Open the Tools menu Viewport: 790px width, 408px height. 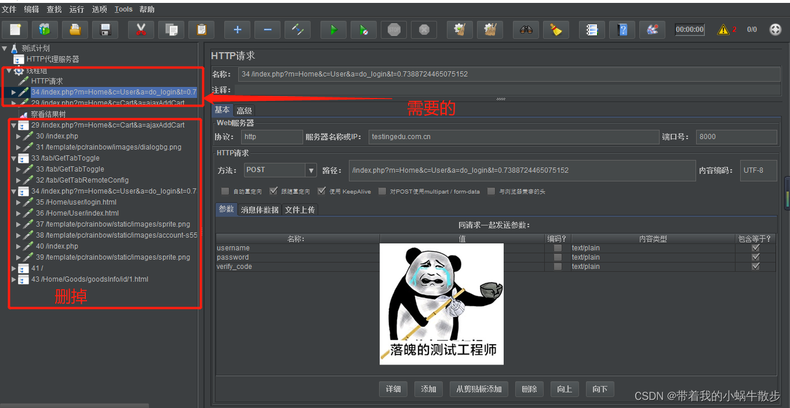point(123,9)
